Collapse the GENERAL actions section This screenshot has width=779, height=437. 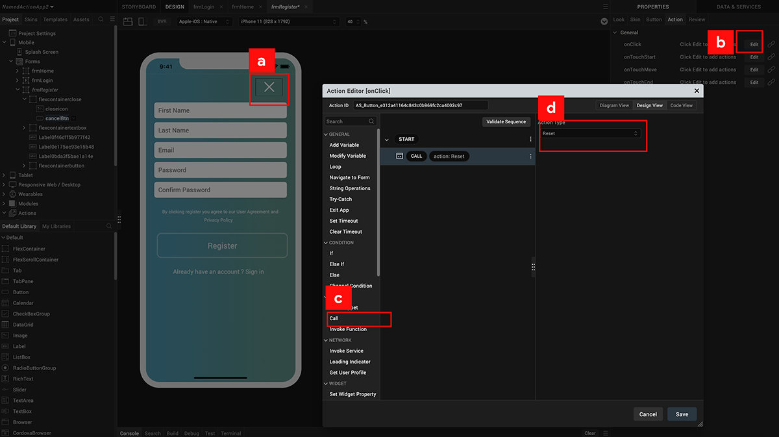327,134
